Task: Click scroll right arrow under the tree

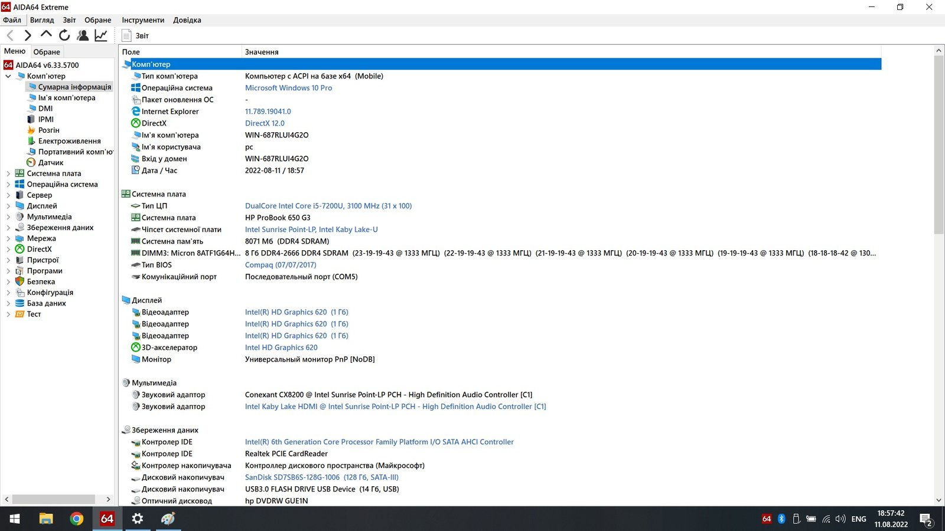Action: (x=108, y=499)
